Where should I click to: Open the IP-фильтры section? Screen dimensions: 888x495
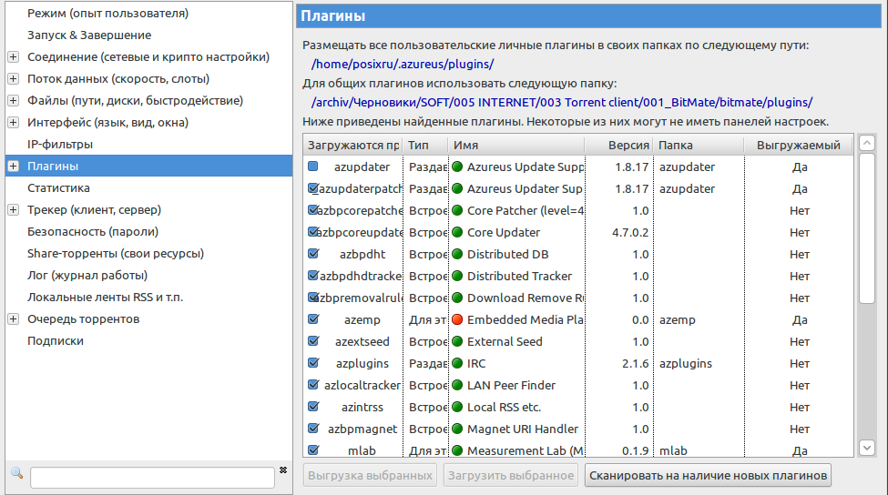(x=60, y=145)
